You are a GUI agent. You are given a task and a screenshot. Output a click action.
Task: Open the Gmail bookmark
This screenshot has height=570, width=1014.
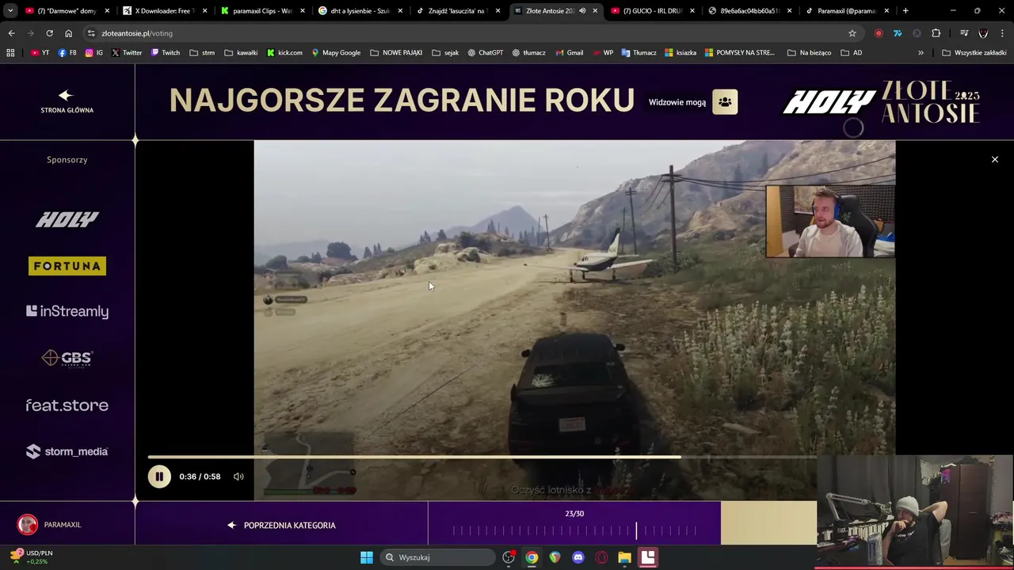568,53
